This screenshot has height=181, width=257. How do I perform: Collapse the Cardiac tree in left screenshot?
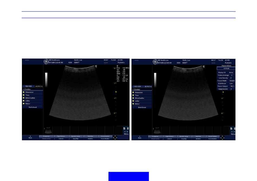24,89
